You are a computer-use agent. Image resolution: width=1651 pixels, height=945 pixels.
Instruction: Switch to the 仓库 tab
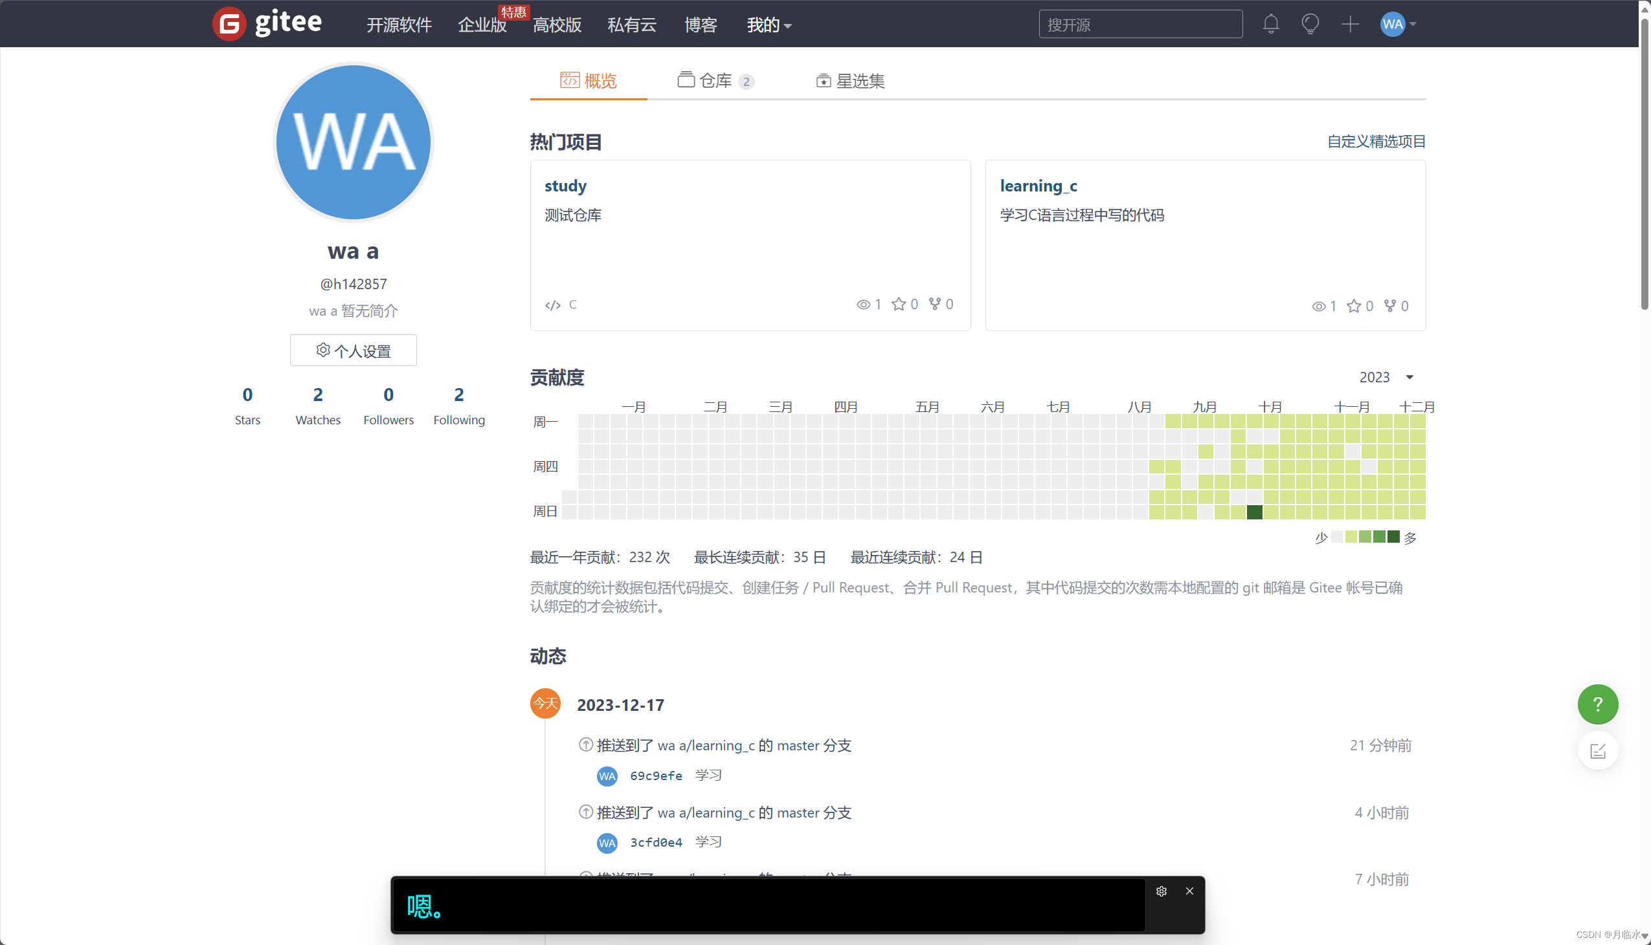(714, 80)
